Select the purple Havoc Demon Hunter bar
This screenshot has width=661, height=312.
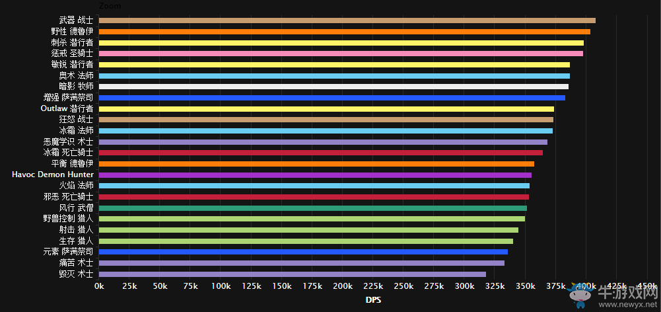[x=315, y=175]
